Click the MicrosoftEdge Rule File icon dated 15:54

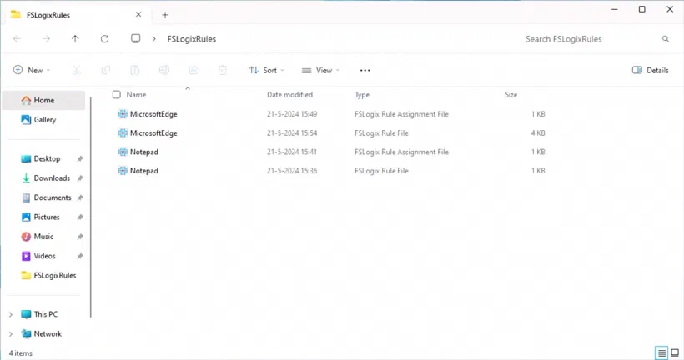[x=123, y=133]
